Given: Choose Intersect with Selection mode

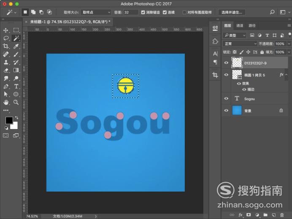Looking at the screenshot, I should [x=49, y=12].
